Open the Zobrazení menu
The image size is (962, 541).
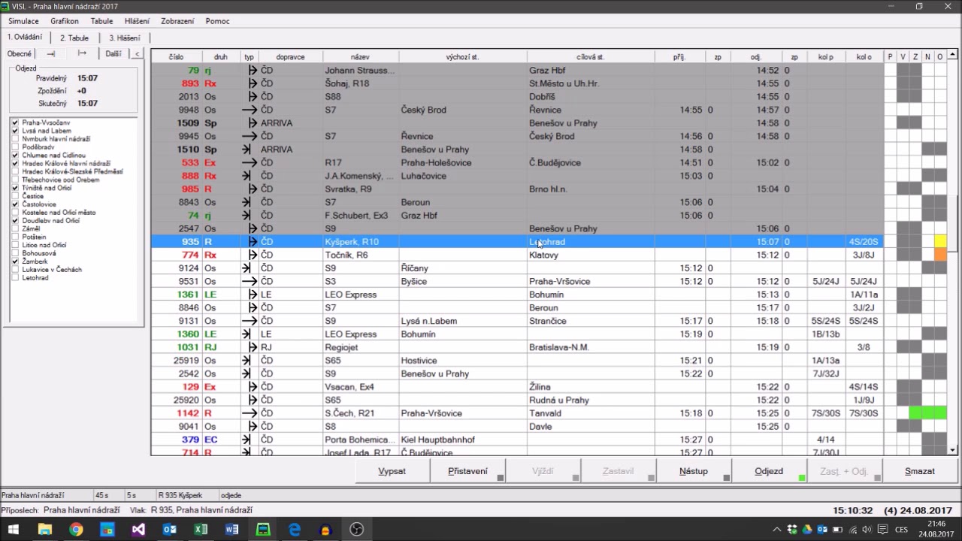tap(177, 21)
